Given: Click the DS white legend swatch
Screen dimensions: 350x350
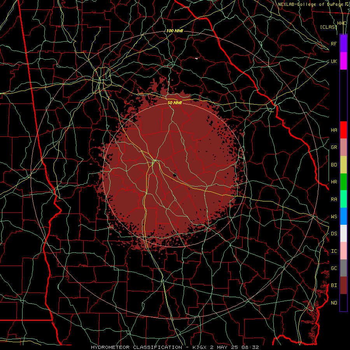Looking at the screenshot, I should click(343, 233).
